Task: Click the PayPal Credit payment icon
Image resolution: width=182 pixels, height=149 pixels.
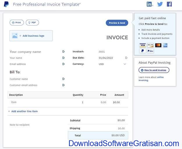Action: click(150, 51)
